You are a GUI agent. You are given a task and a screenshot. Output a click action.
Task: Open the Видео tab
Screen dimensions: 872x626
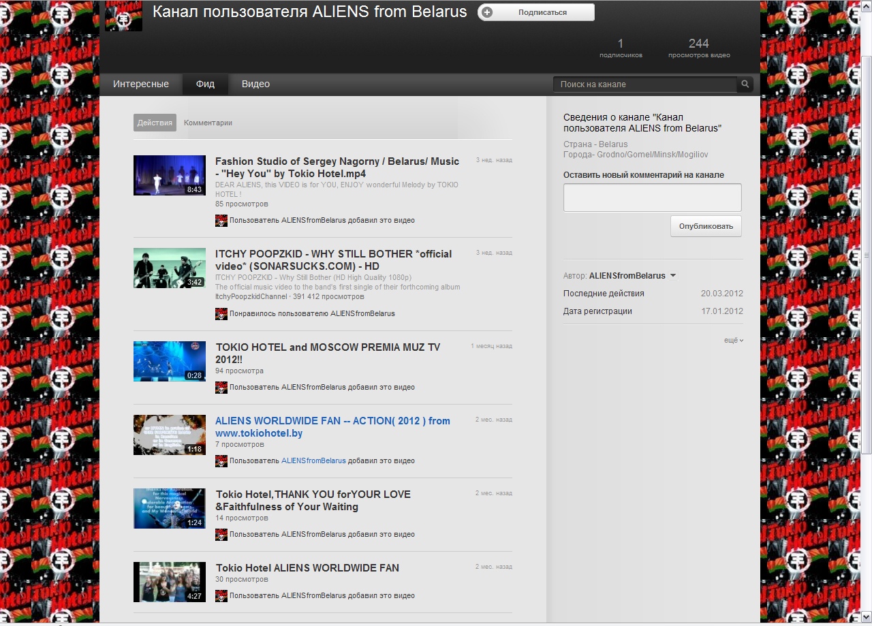coord(255,84)
